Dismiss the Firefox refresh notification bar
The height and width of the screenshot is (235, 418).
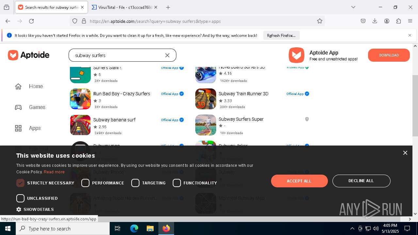click(410, 35)
